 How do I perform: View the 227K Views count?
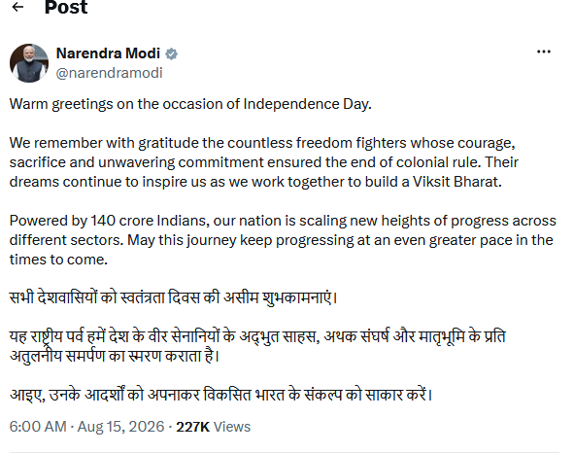pos(213,427)
